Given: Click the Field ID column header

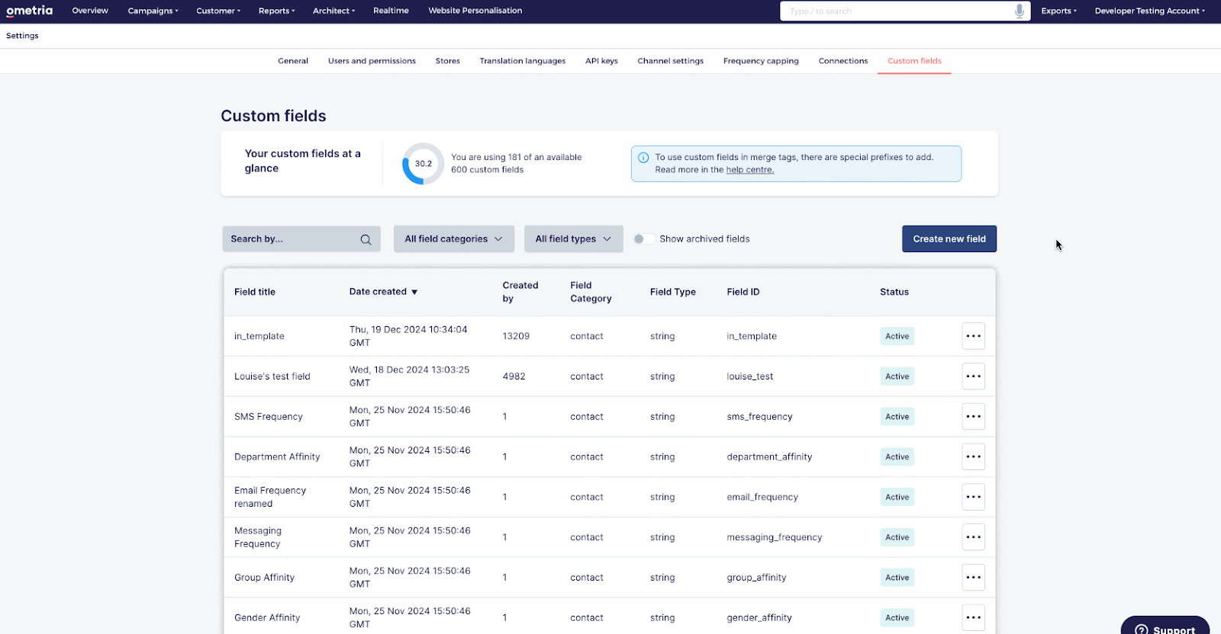Looking at the screenshot, I should (743, 292).
